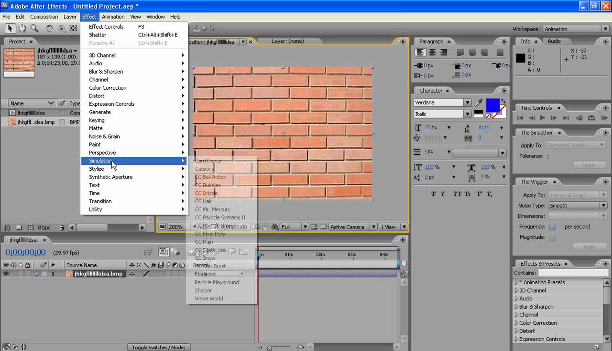The height and width of the screenshot is (351, 612).
Task: Open the File menu
Action: click(6, 17)
